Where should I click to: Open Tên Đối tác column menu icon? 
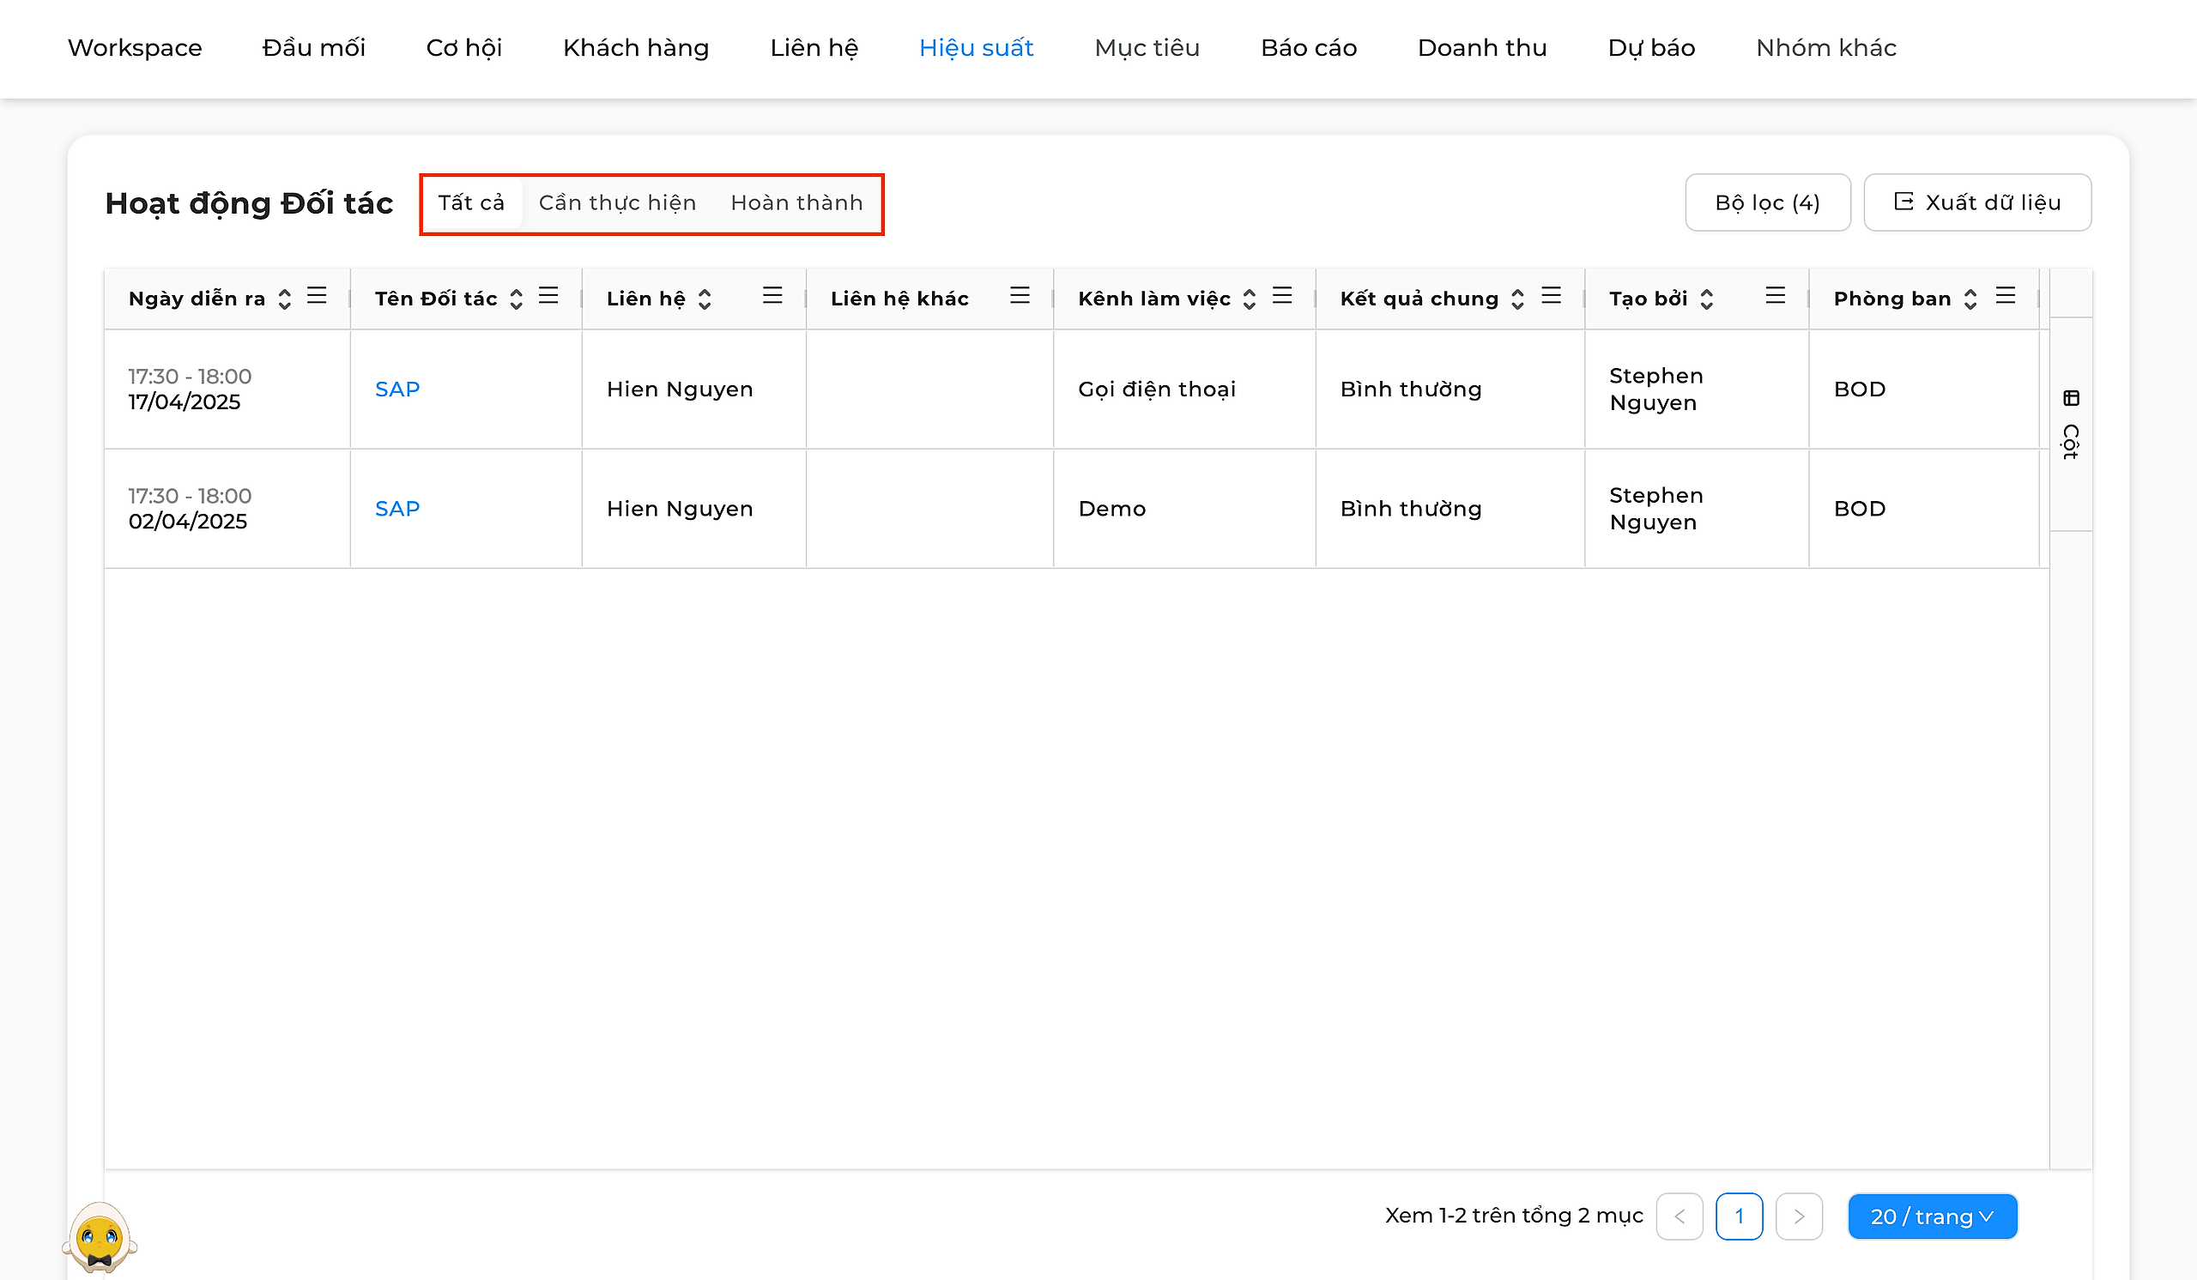tap(548, 296)
